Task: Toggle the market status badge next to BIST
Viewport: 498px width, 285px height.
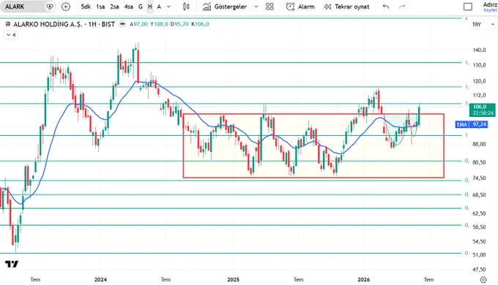Action: (122, 24)
